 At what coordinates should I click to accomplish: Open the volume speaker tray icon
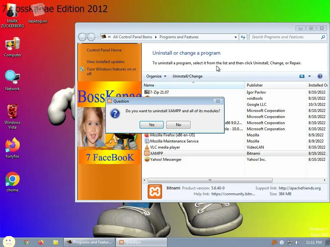coord(297,242)
